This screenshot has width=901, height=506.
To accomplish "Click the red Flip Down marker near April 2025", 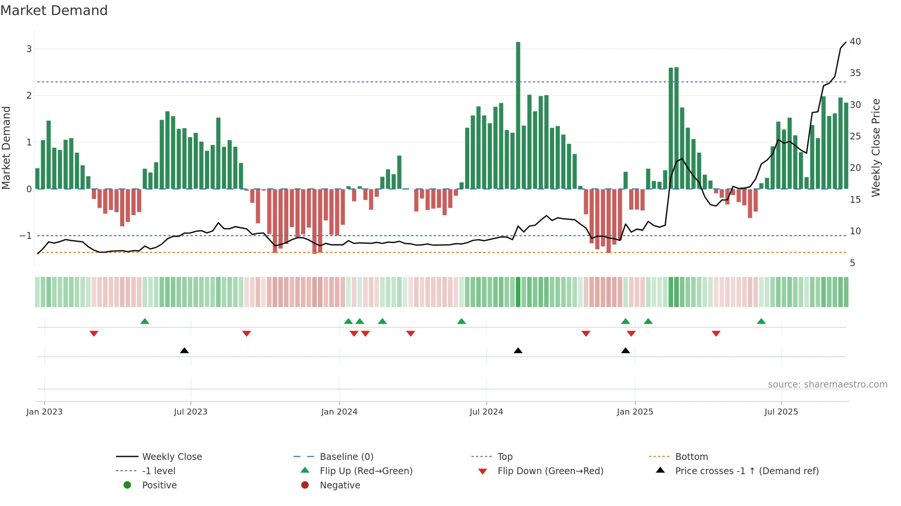I will pos(716,334).
